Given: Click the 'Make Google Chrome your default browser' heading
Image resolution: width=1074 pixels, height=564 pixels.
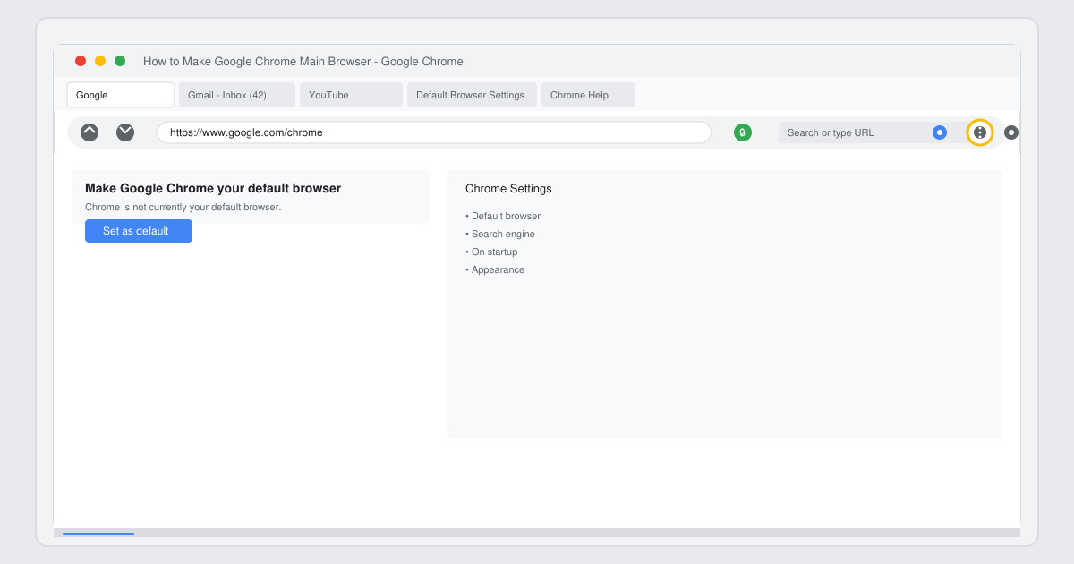Looking at the screenshot, I should click(213, 189).
